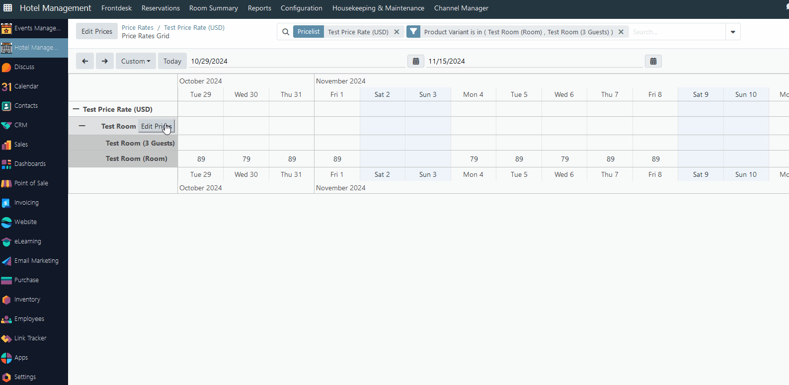
Task: Jump to Today in the grid
Action: [x=172, y=61]
